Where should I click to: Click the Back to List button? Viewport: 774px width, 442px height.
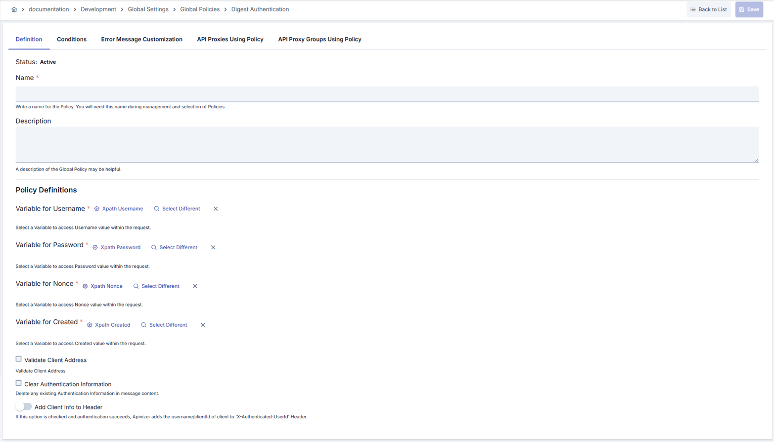click(709, 9)
